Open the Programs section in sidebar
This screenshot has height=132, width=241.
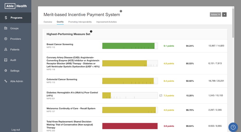15,18
